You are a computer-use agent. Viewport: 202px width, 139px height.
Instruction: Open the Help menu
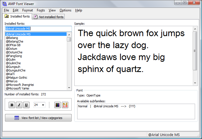79,10
